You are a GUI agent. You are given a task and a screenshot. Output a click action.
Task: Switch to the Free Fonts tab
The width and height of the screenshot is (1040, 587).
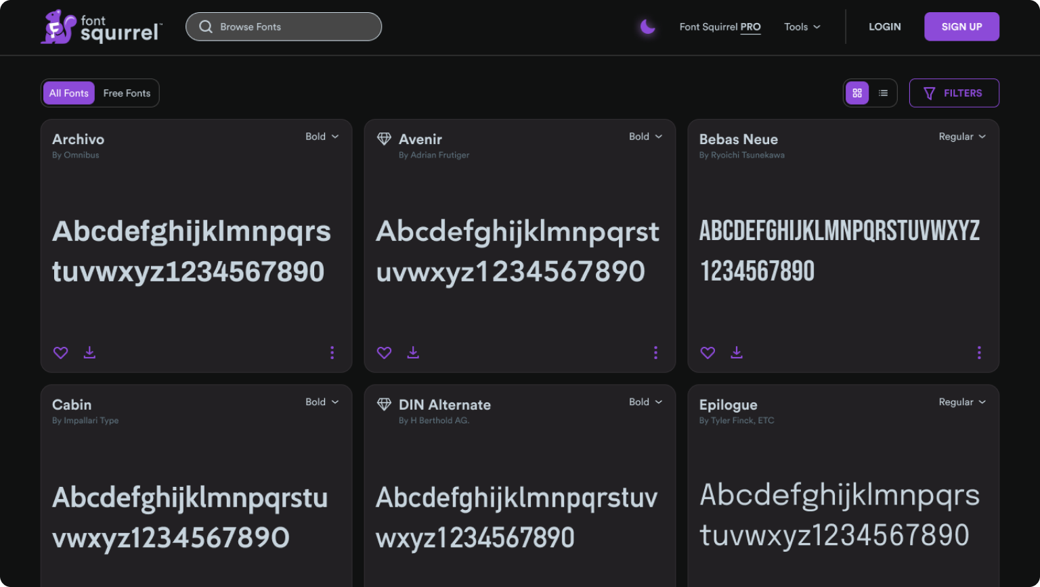[127, 93]
